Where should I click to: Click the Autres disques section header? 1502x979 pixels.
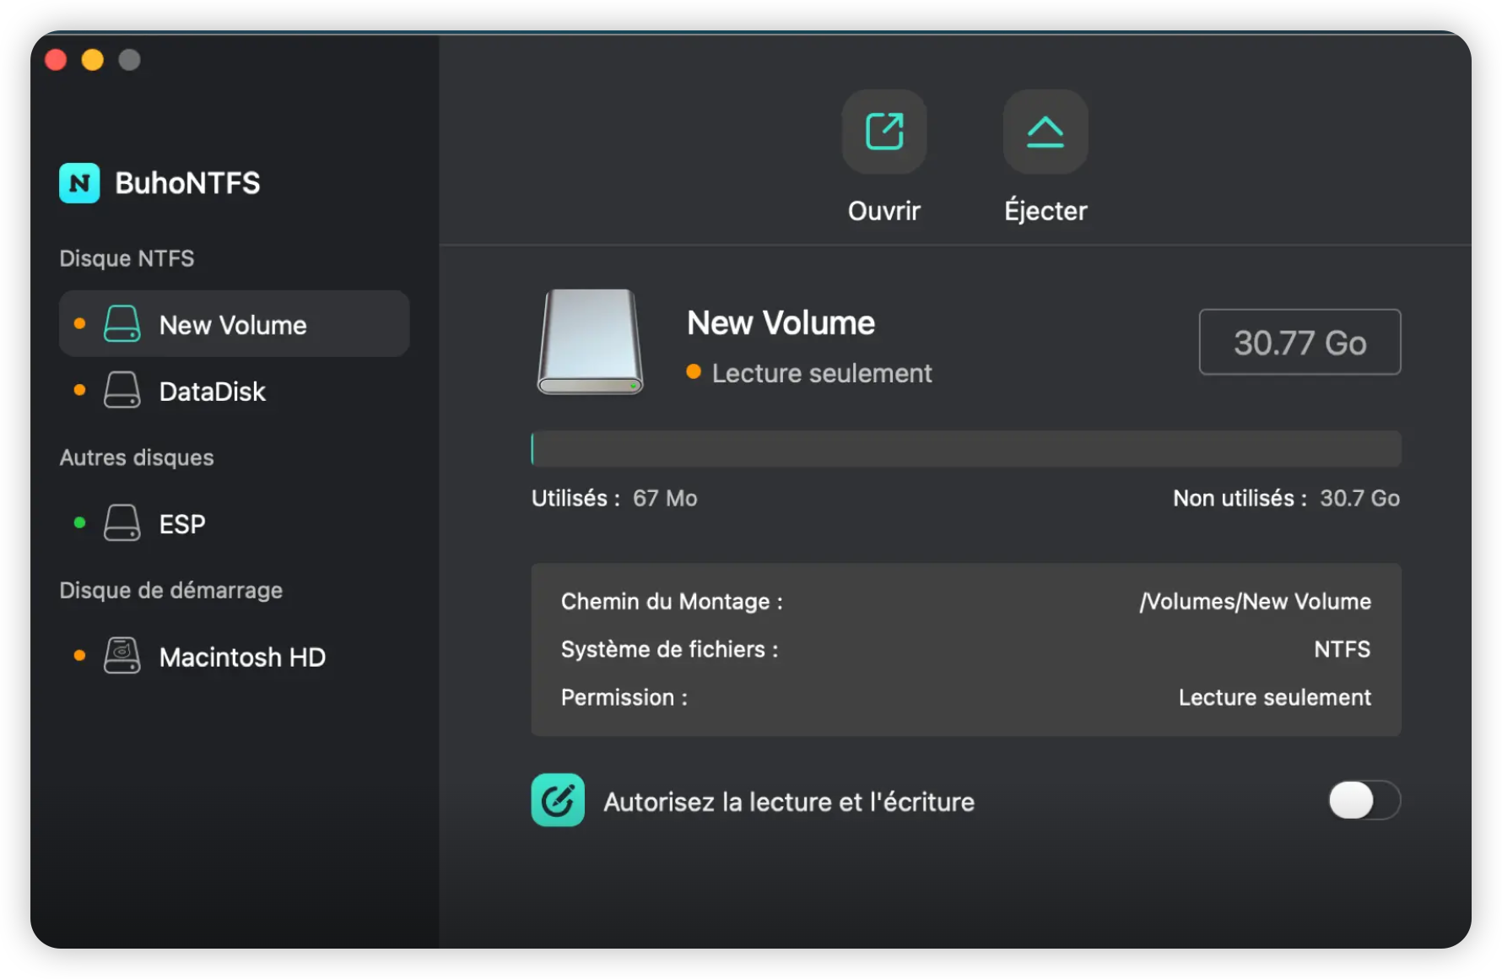click(137, 457)
